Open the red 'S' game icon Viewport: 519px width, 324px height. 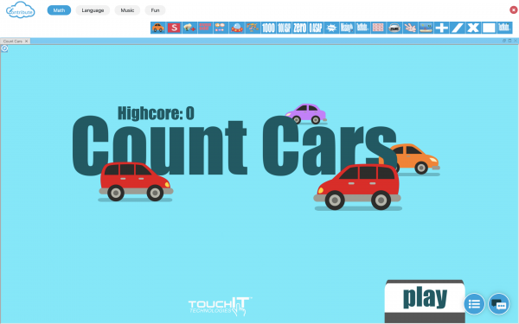tap(174, 28)
